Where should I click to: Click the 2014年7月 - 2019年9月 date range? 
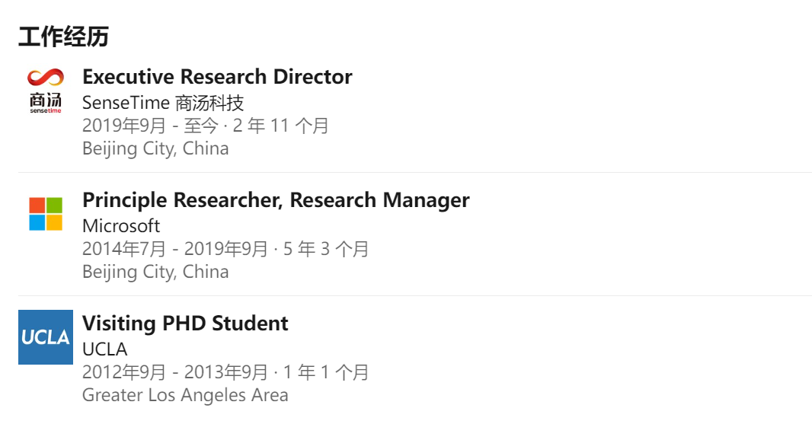click(x=175, y=249)
